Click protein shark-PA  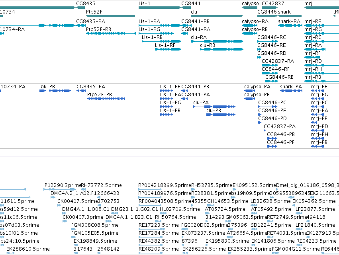[x=291, y=87]
